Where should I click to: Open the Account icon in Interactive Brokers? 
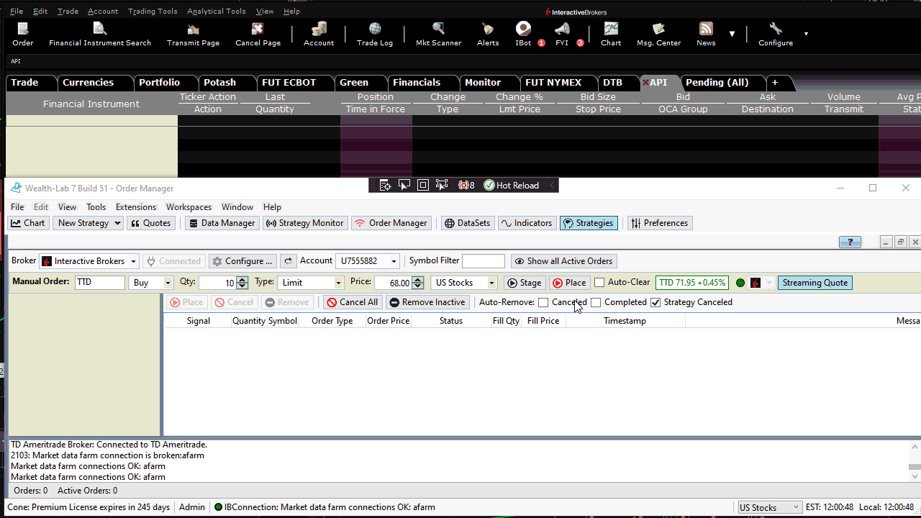click(319, 33)
